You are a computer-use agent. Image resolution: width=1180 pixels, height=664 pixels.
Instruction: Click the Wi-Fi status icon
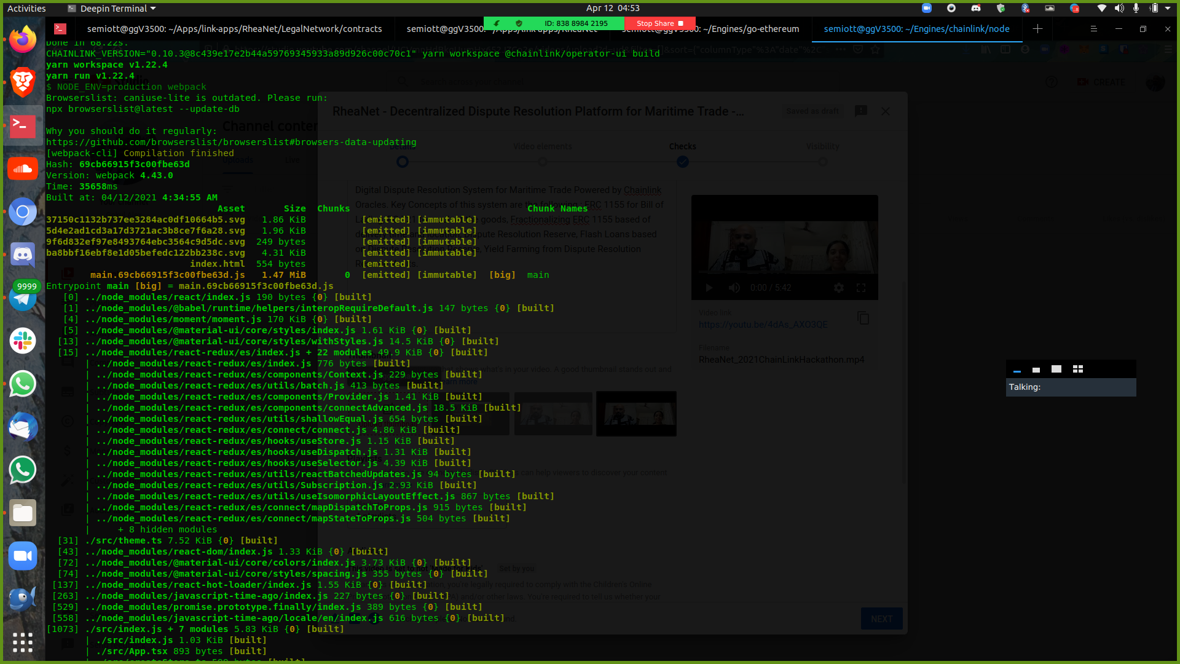point(1102,8)
